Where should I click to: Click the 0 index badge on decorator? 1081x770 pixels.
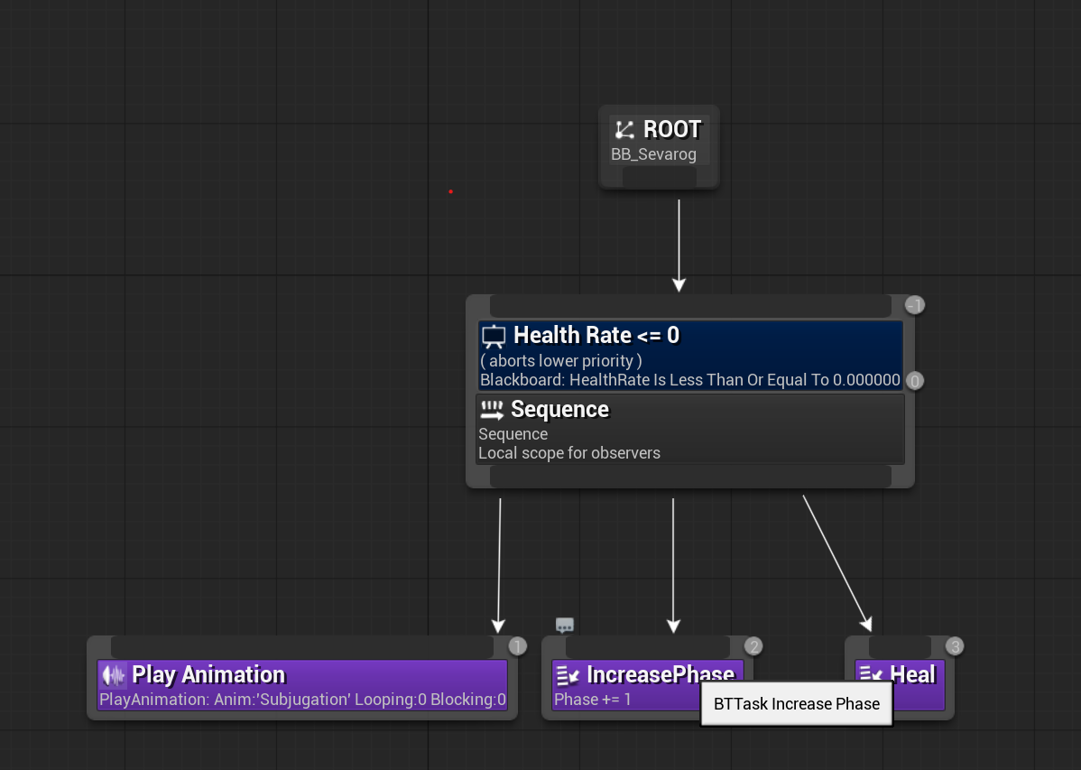pyautogui.click(x=915, y=381)
